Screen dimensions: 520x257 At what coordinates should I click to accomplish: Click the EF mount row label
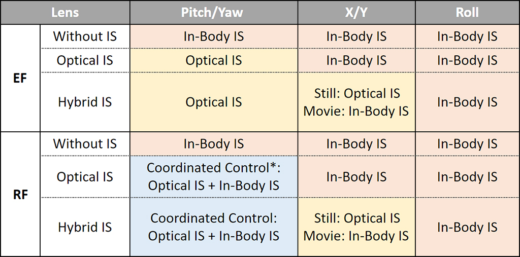20,78
